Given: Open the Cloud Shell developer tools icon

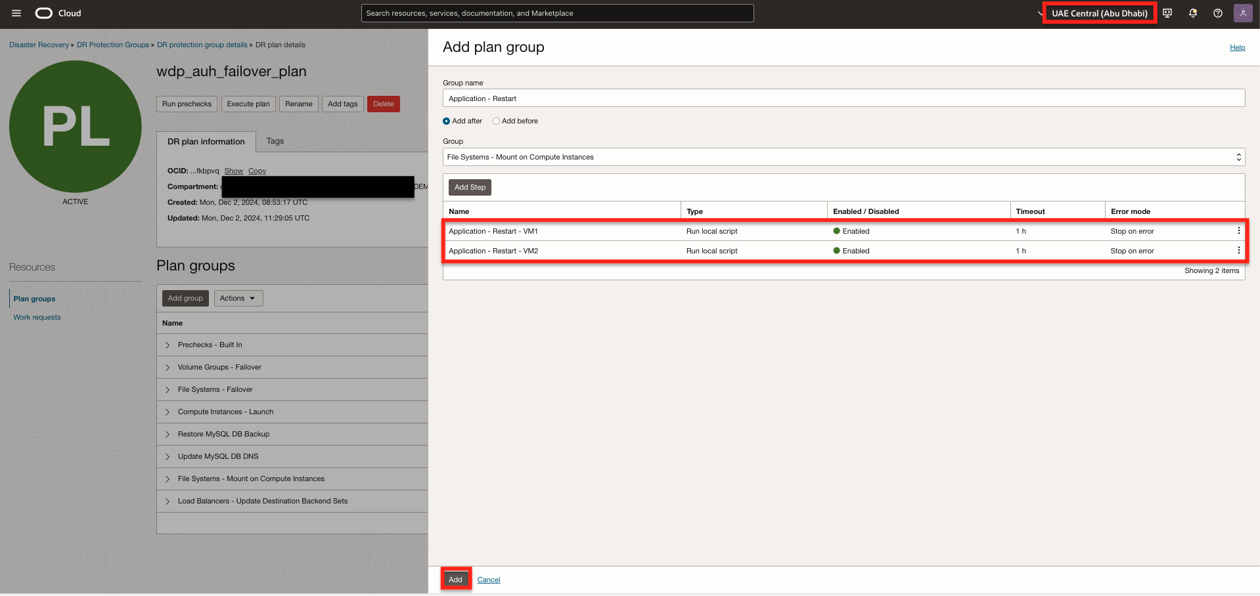Looking at the screenshot, I should click(x=1167, y=13).
